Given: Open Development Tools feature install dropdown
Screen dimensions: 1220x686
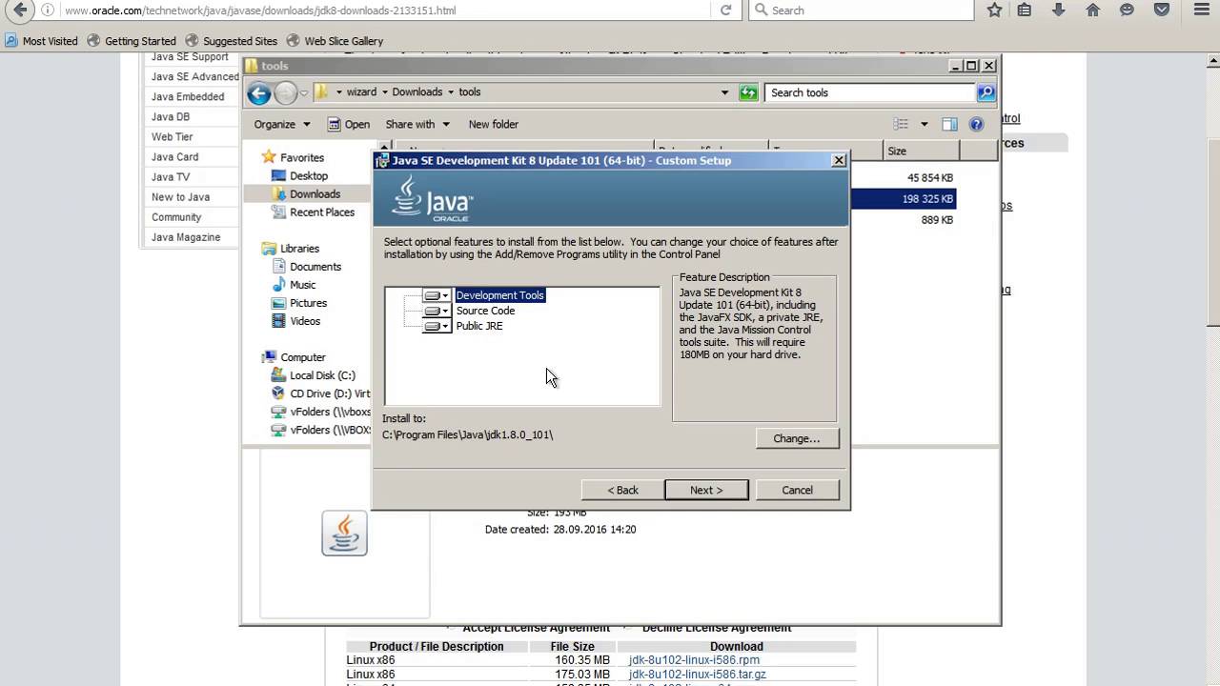Looking at the screenshot, I should click(437, 295).
